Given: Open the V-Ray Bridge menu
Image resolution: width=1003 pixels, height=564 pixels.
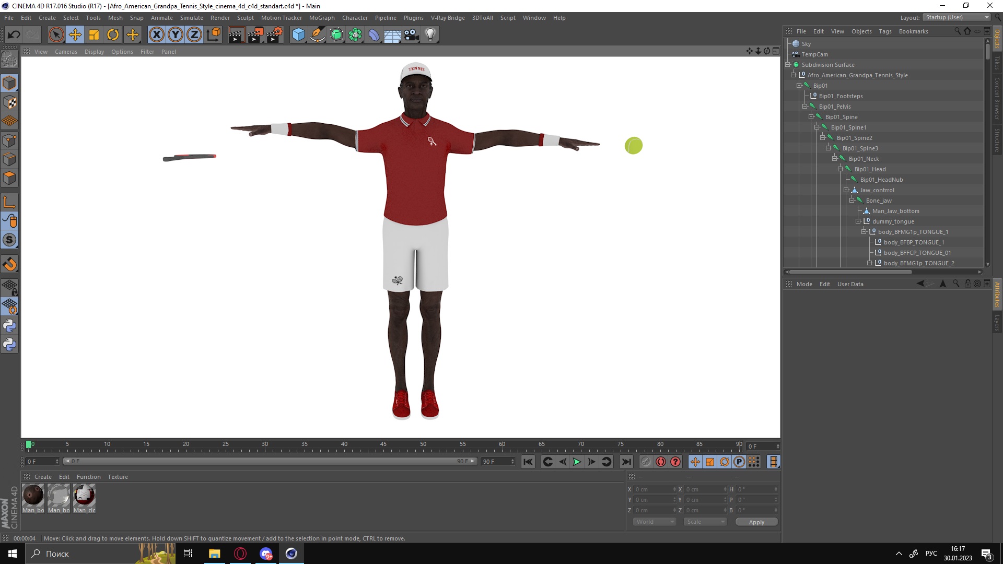Looking at the screenshot, I should pyautogui.click(x=448, y=18).
